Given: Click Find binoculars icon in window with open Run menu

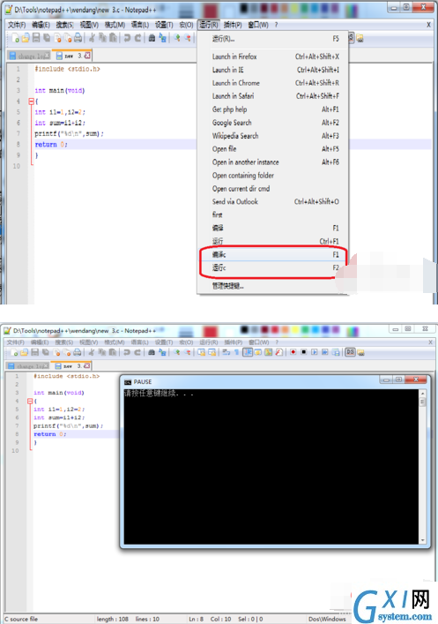Looking at the screenshot, I should coord(152,38).
